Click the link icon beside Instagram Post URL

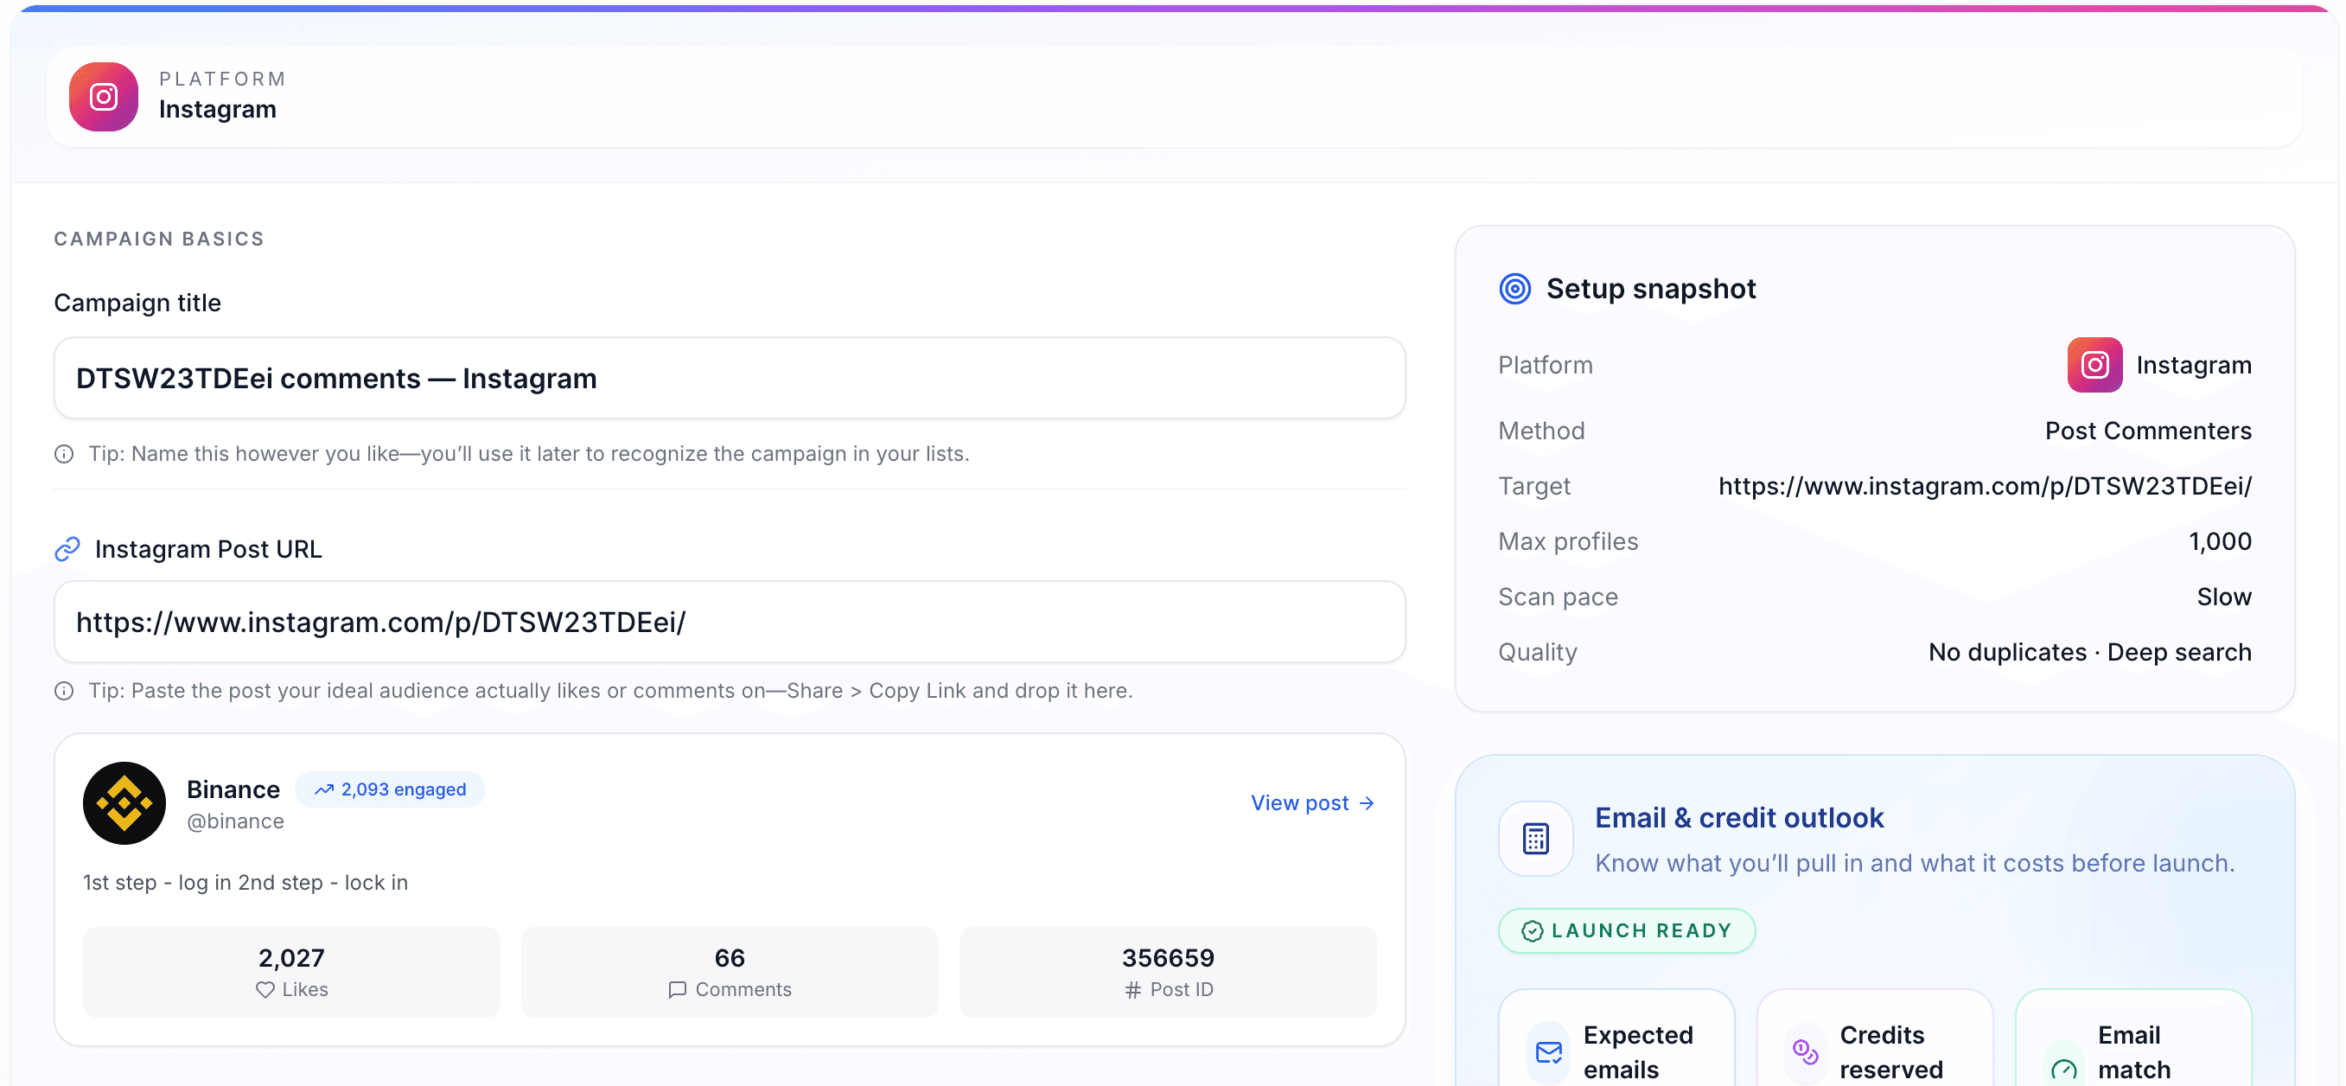point(67,549)
